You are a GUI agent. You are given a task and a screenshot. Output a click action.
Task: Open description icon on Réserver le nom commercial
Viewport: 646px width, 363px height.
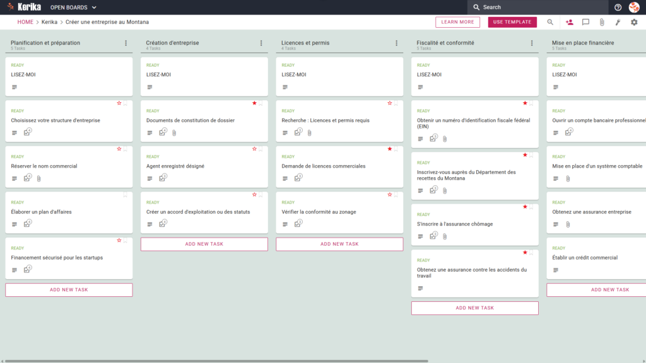pyautogui.click(x=15, y=178)
